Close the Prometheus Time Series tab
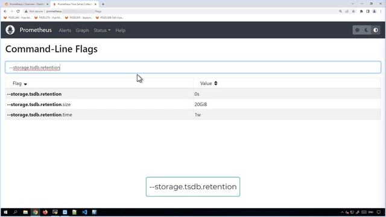 click(x=95, y=4)
